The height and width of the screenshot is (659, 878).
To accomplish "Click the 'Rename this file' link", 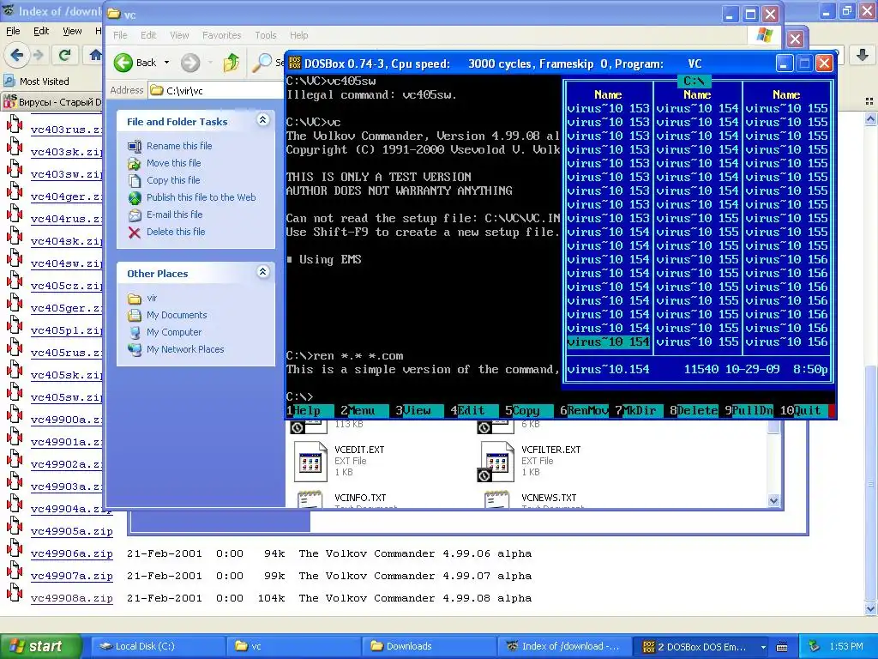I will [x=179, y=146].
